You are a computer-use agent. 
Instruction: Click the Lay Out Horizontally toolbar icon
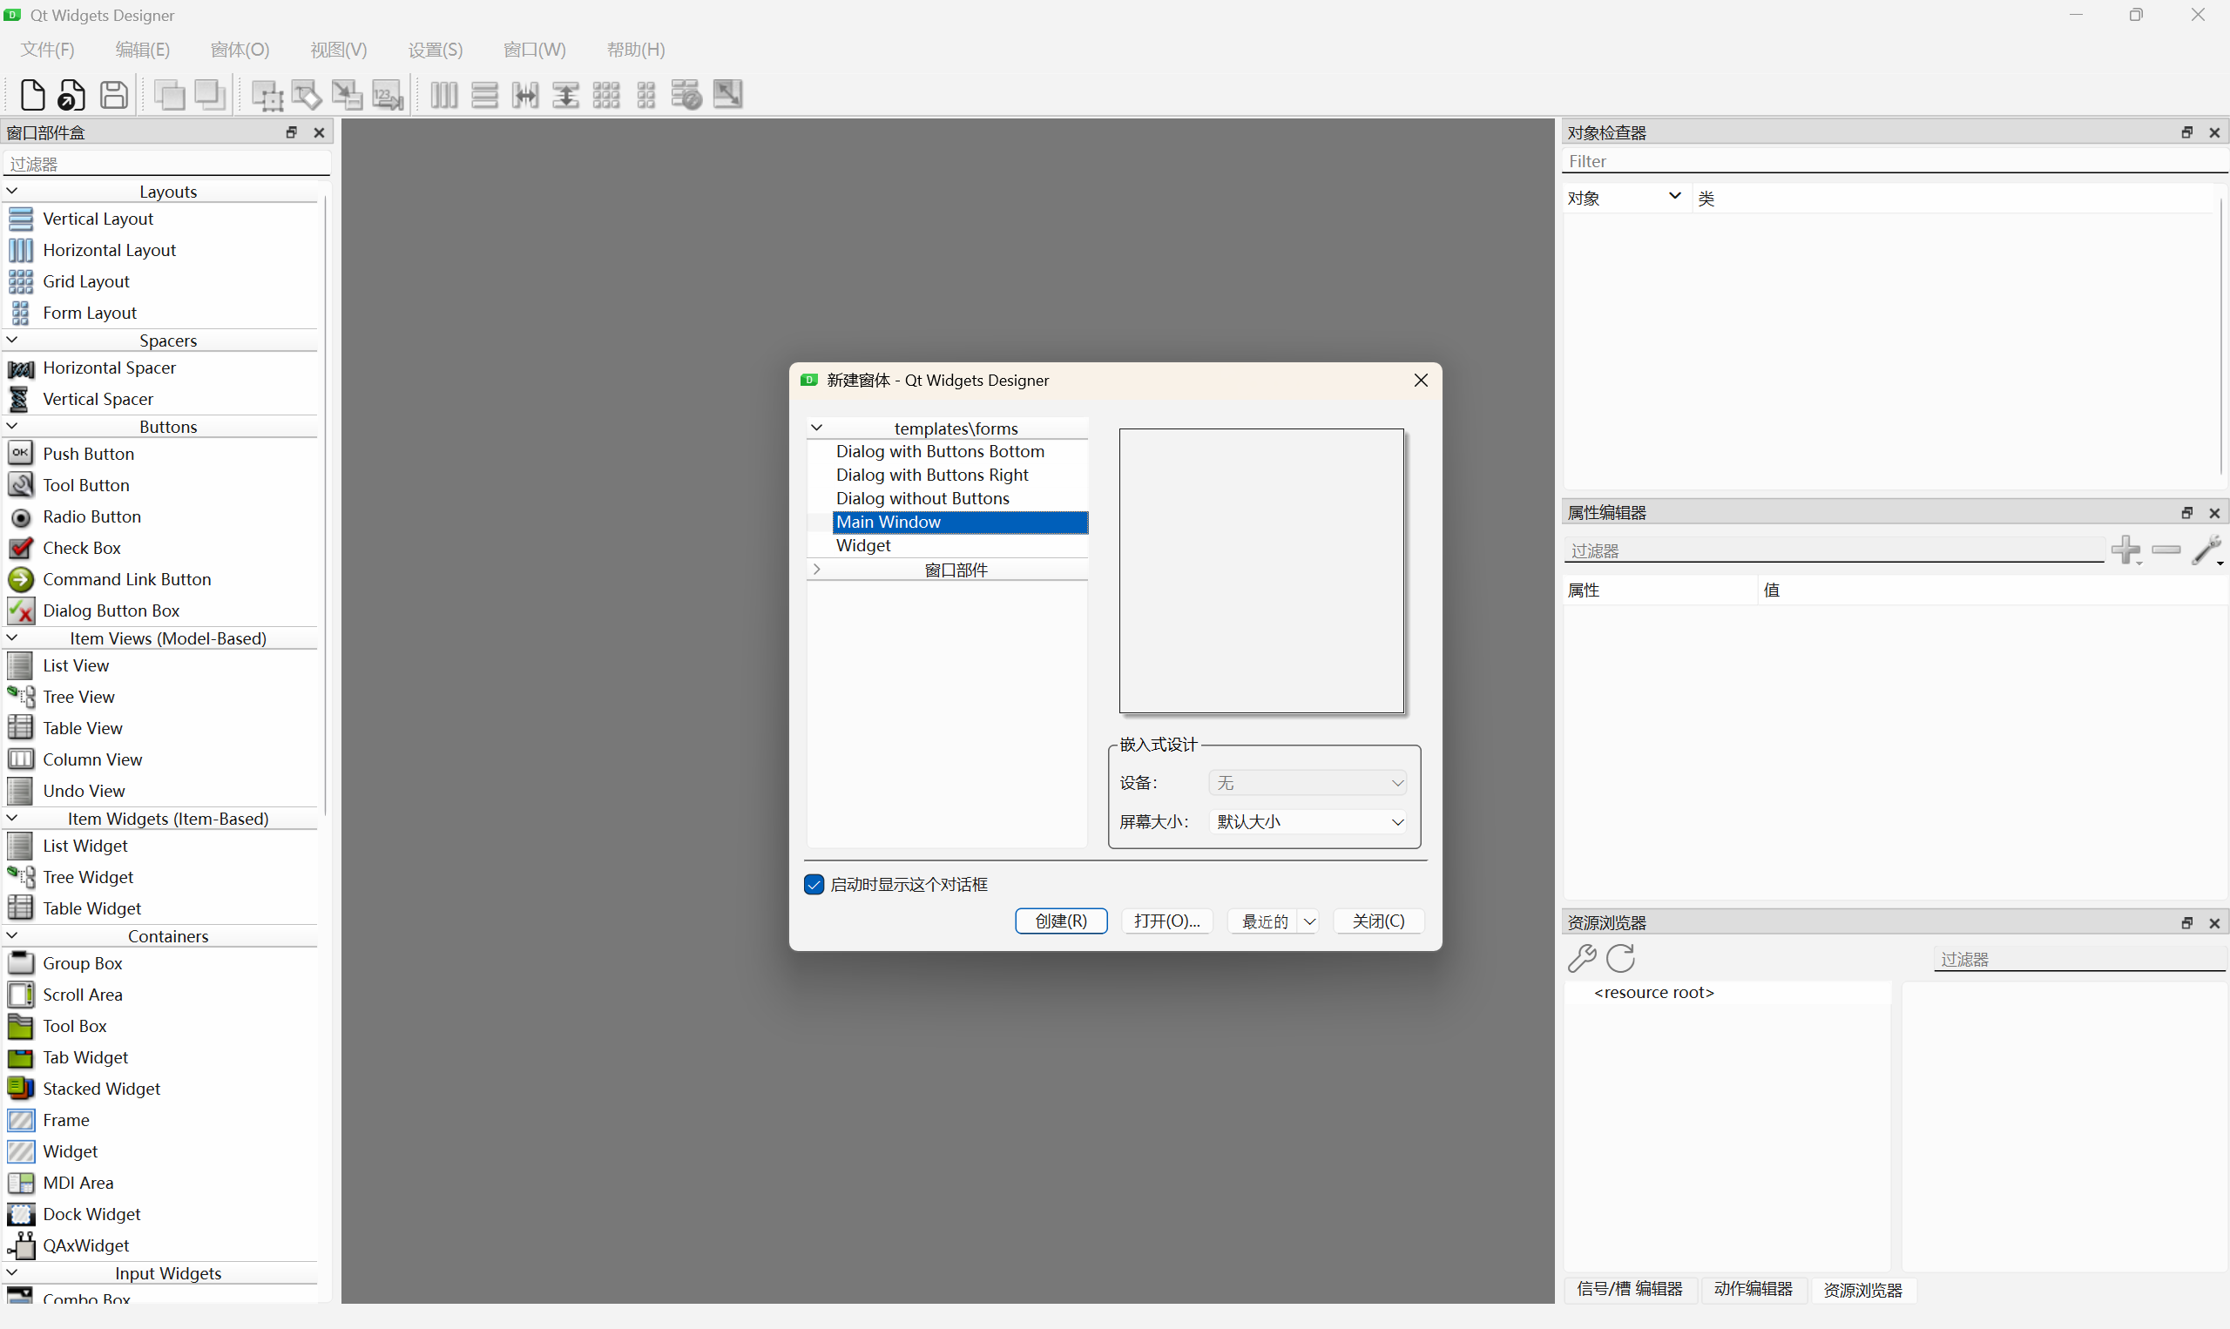tap(443, 95)
